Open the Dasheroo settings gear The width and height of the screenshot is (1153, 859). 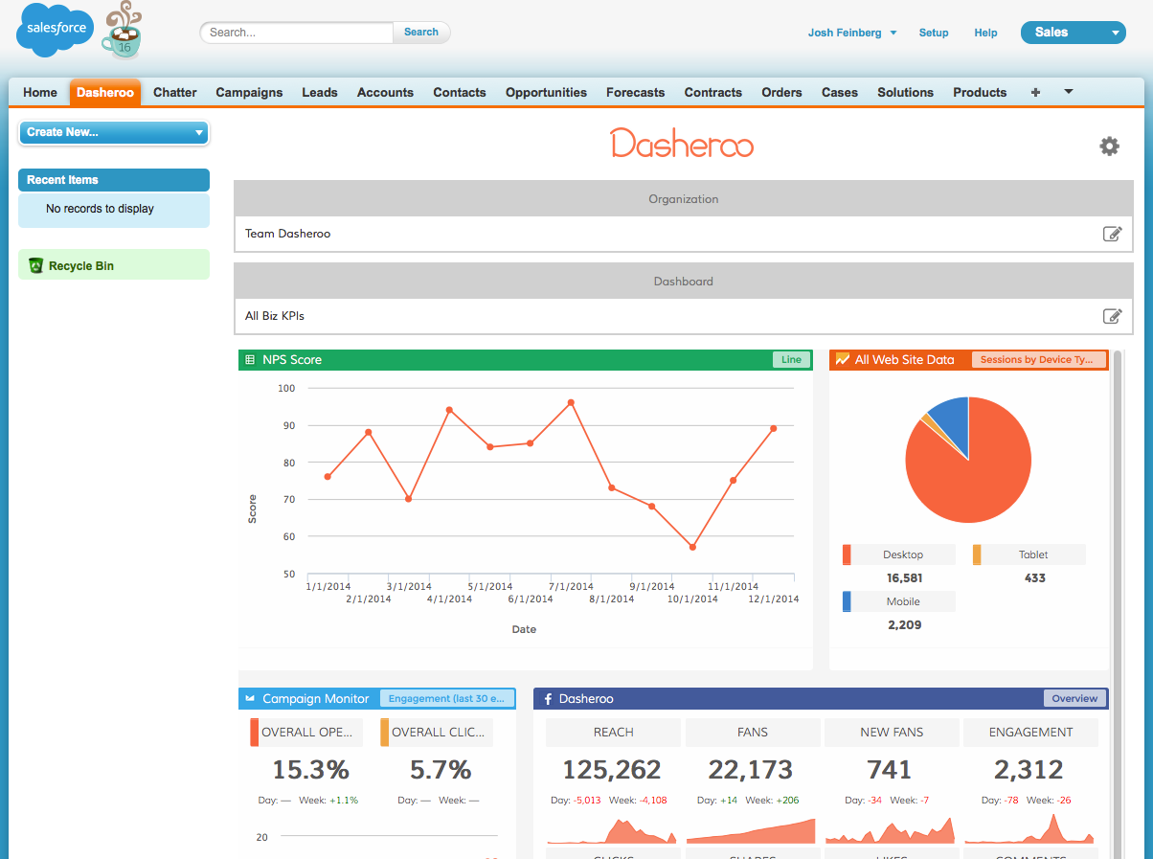click(x=1109, y=147)
